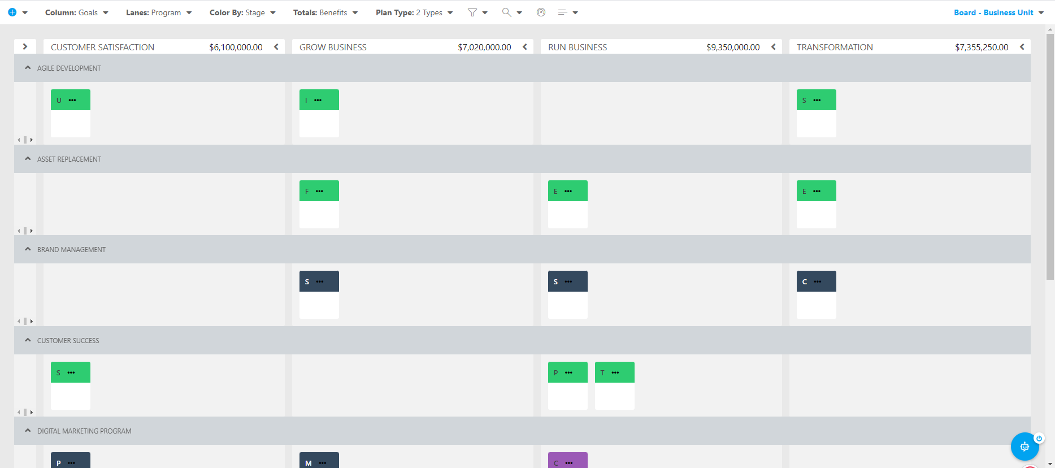Viewport: 1055px width, 468px height.
Task: Open menu on Brand Management Grow Business S card
Action: click(x=320, y=281)
